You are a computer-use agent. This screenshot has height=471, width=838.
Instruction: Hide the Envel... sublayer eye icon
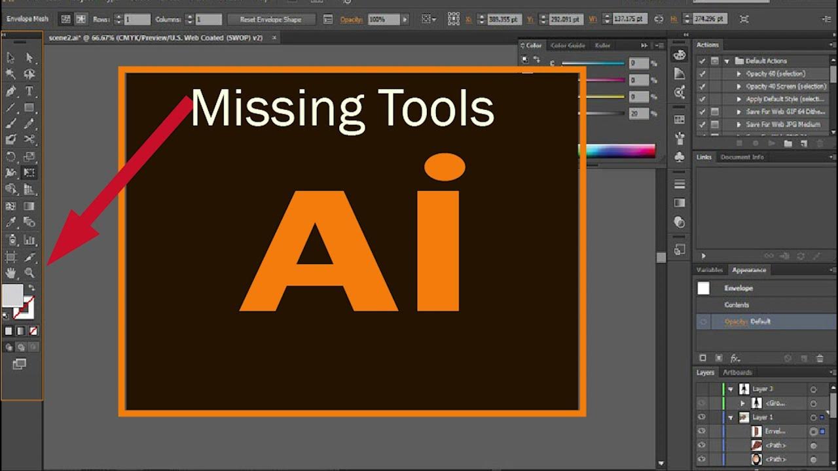[x=702, y=432]
